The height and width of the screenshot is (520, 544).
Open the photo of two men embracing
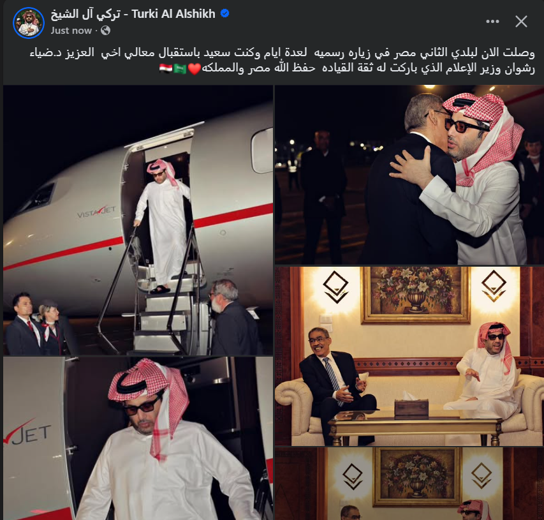tap(409, 175)
